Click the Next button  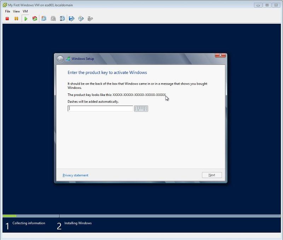pyautogui.click(x=212, y=175)
